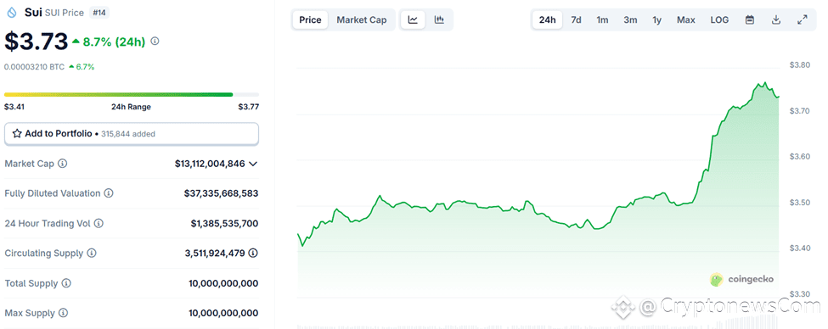Viewport: 828px width, 329px height.
Task: Click the $3.73 current price
Action: coord(36,41)
